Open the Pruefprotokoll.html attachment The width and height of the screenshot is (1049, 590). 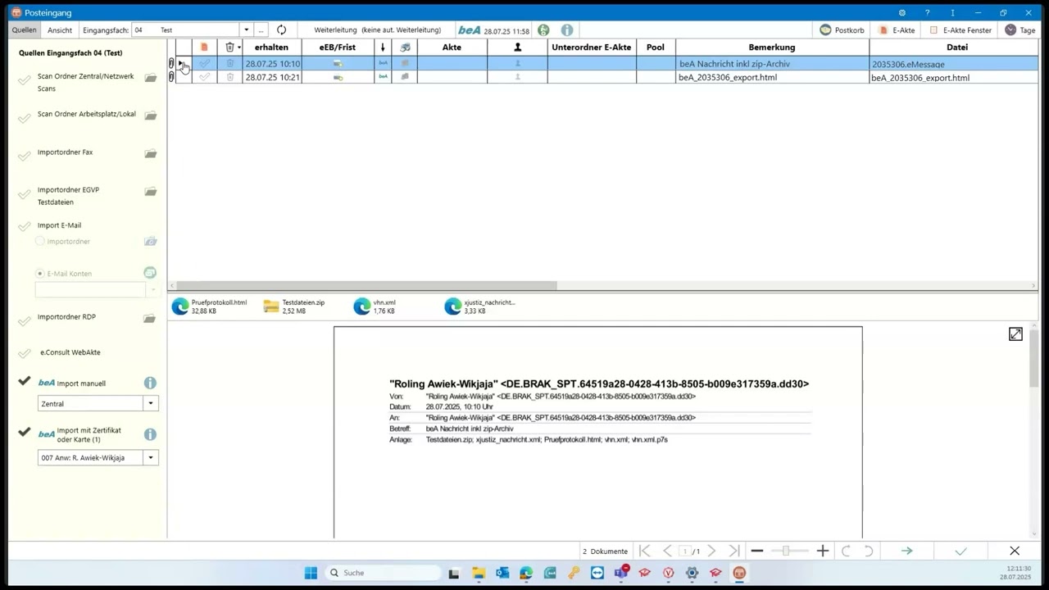tap(210, 306)
